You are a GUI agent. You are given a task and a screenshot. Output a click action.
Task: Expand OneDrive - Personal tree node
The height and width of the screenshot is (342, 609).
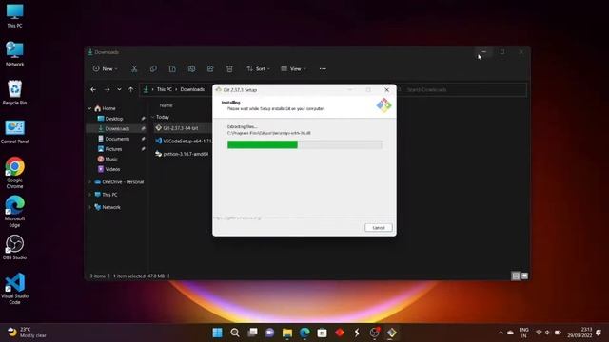[x=89, y=181]
